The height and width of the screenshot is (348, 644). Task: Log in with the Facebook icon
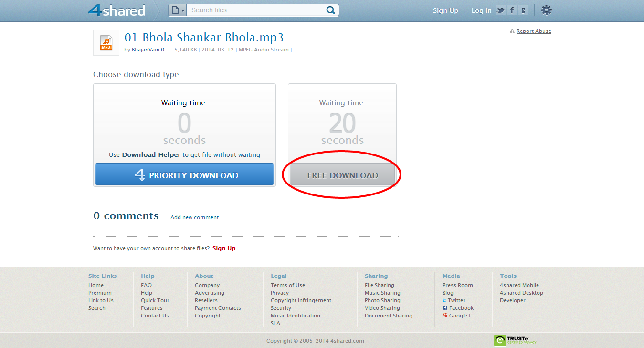[x=512, y=10]
